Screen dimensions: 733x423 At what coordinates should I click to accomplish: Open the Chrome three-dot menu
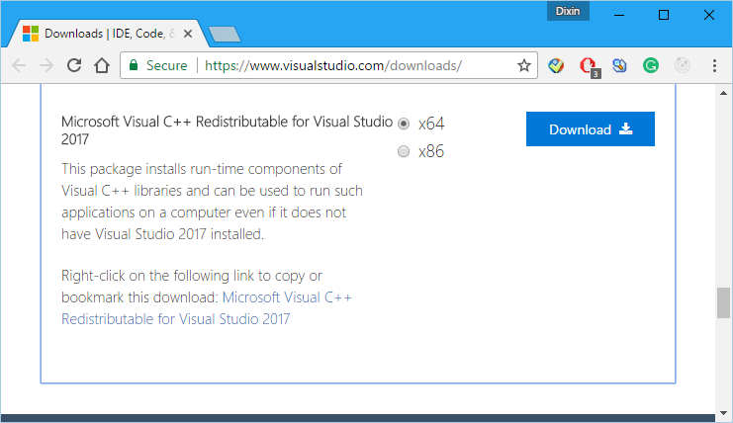(x=714, y=66)
